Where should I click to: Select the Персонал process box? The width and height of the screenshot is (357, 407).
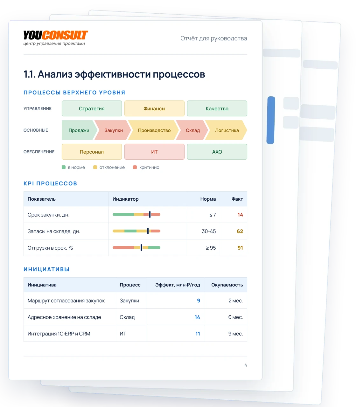coord(92,152)
